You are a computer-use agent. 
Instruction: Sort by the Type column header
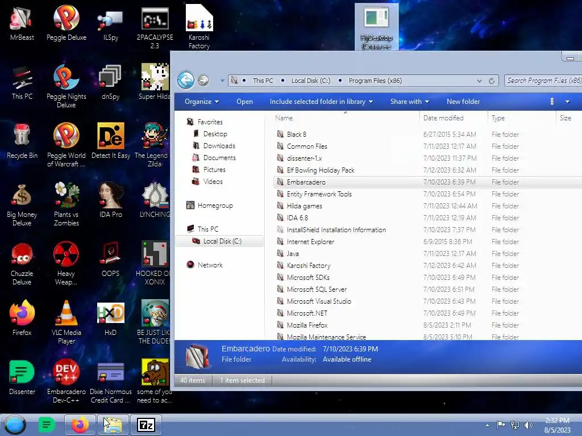tap(498, 118)
